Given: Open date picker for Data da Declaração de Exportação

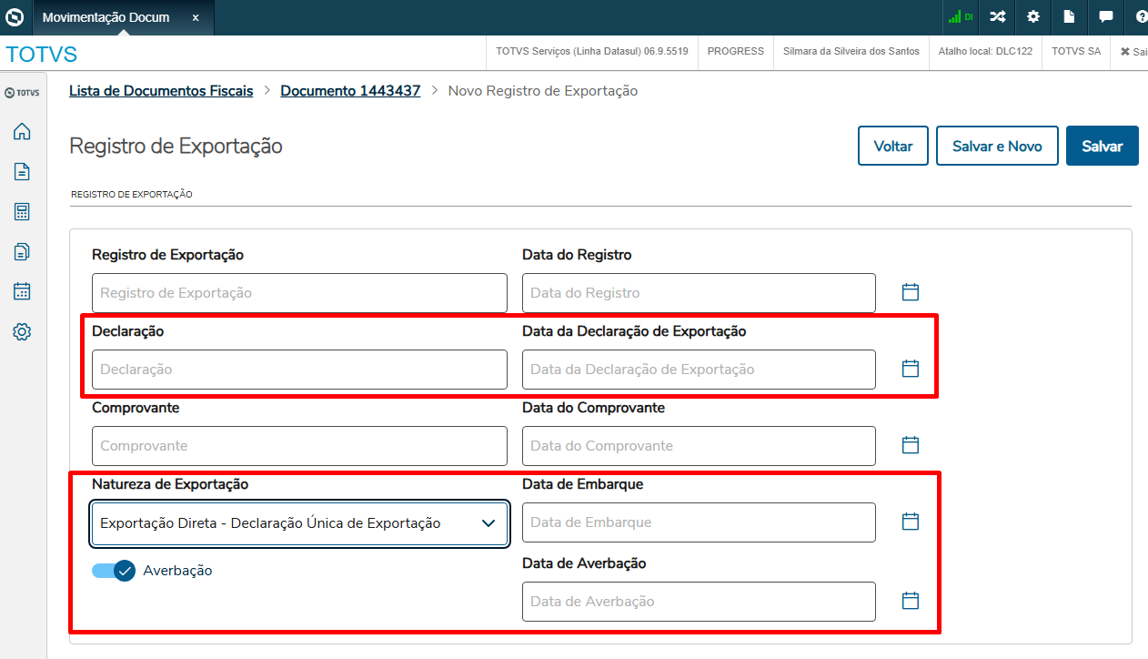Looking at the screenshot, I should point(911,369).
